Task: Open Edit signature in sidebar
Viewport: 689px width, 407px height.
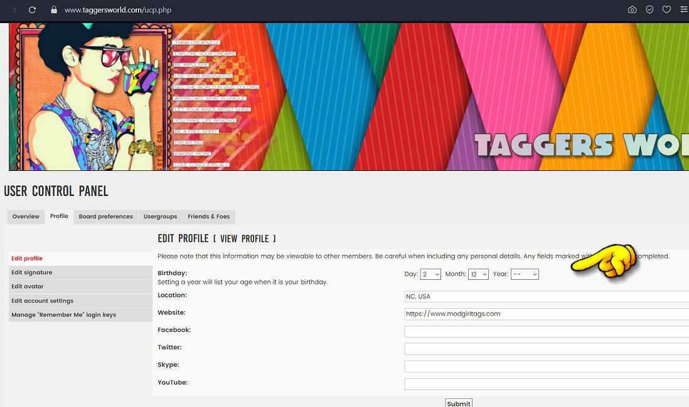Action: [80, 272]
